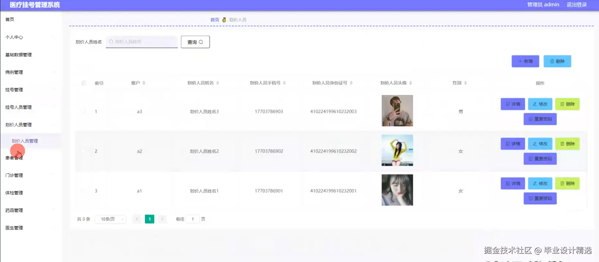Open 医生管理 sidebar menu
The height and width of the screenshot is (262, 599).
[31, 228]
